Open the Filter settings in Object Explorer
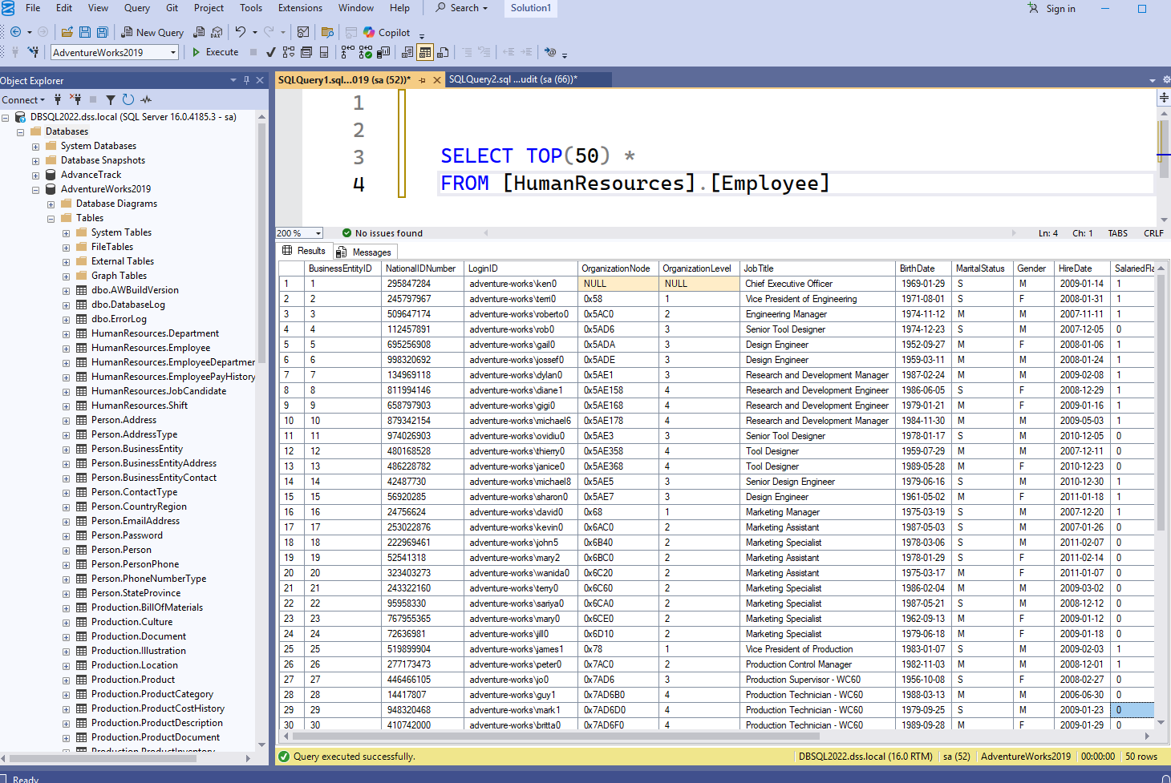 (x=111, y=99)
